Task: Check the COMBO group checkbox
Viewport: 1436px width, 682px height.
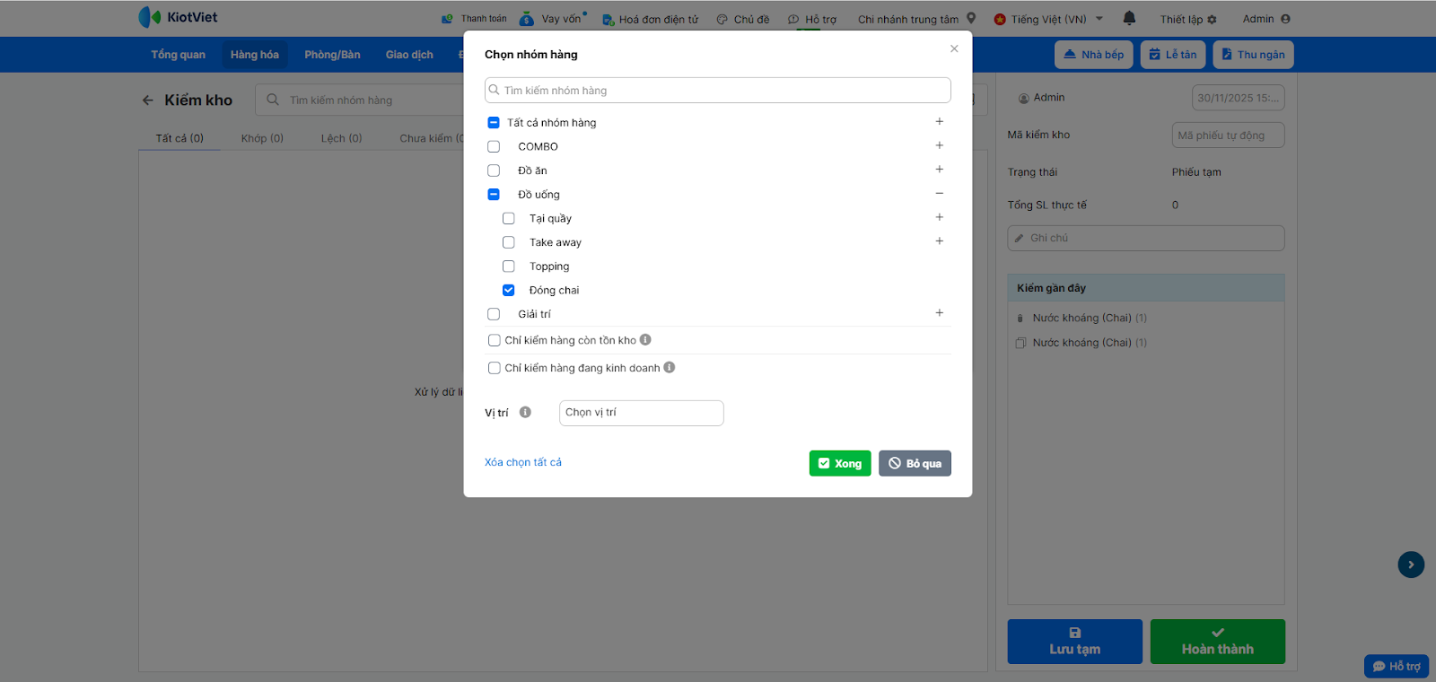Action: (x=494, y=146)
